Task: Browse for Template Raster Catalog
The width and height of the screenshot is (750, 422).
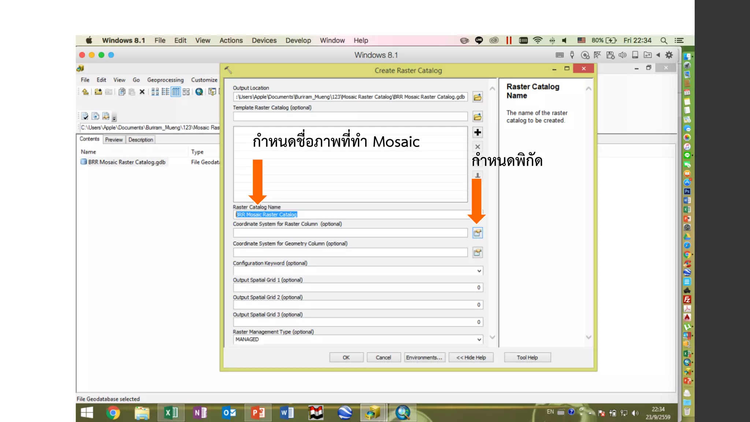Action: (x=478, y=117)
